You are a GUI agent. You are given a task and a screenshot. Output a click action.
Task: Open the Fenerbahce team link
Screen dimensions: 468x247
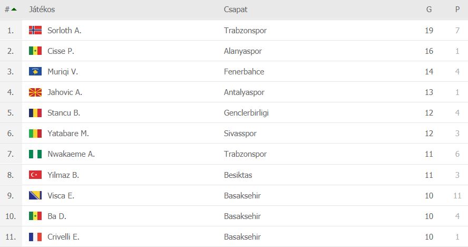point(244,71)
